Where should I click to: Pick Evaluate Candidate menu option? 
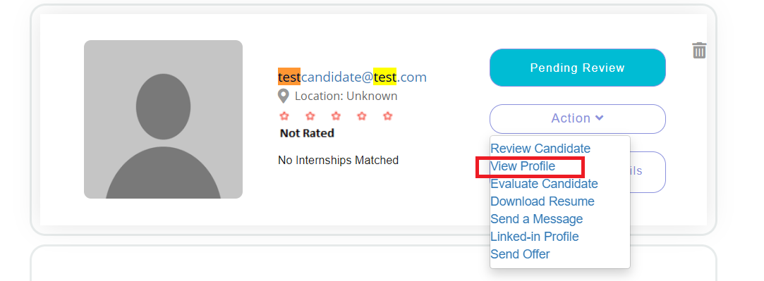[544, 184]
